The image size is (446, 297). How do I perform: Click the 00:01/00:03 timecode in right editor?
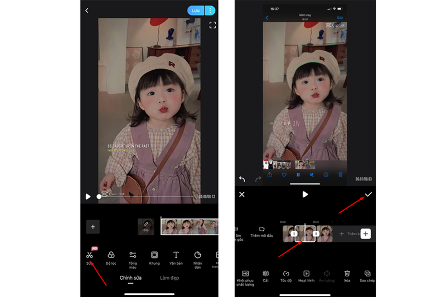click(x=363, y=179)
